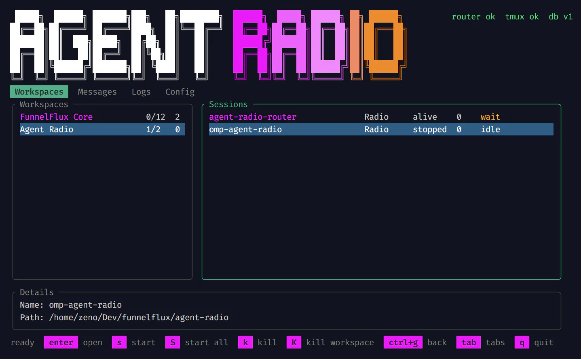Open the Logs tab

pyautogui.click(x=141, y=92)
